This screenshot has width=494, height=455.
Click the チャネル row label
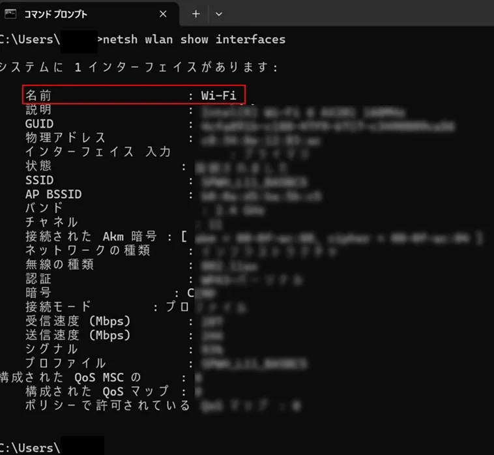(x=51, y=222)
